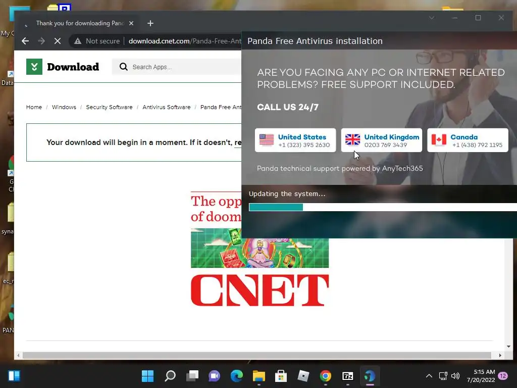Click the scroll right arrow on page
Screen dimensions: 517x388
pyautogui.click(x=500, y=355)
